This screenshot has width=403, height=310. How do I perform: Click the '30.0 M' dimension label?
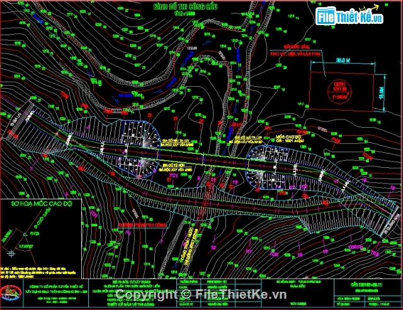click(x=343, y=60)
